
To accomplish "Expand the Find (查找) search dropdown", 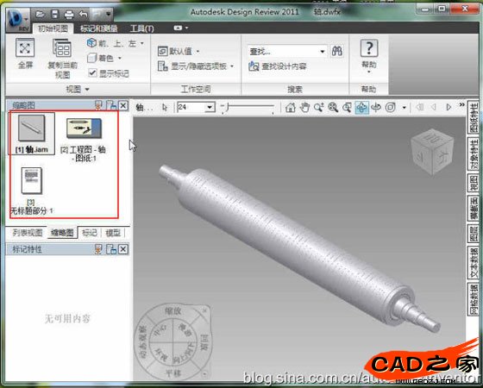I will click(x=323, y=51).
